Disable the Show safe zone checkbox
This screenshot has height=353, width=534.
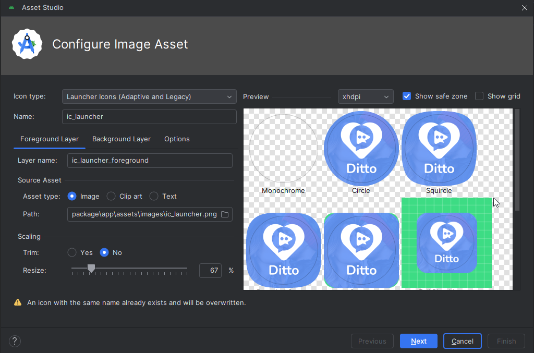coord(407,96)
